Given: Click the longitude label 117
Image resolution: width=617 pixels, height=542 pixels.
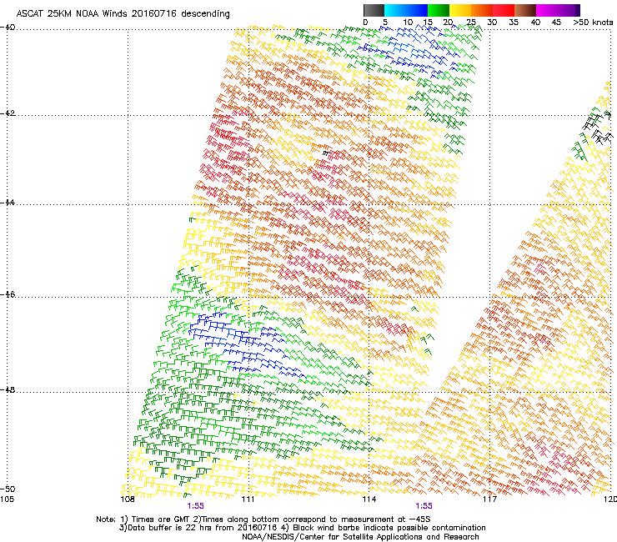Looking at the screenshot, I should coord(489,499).
